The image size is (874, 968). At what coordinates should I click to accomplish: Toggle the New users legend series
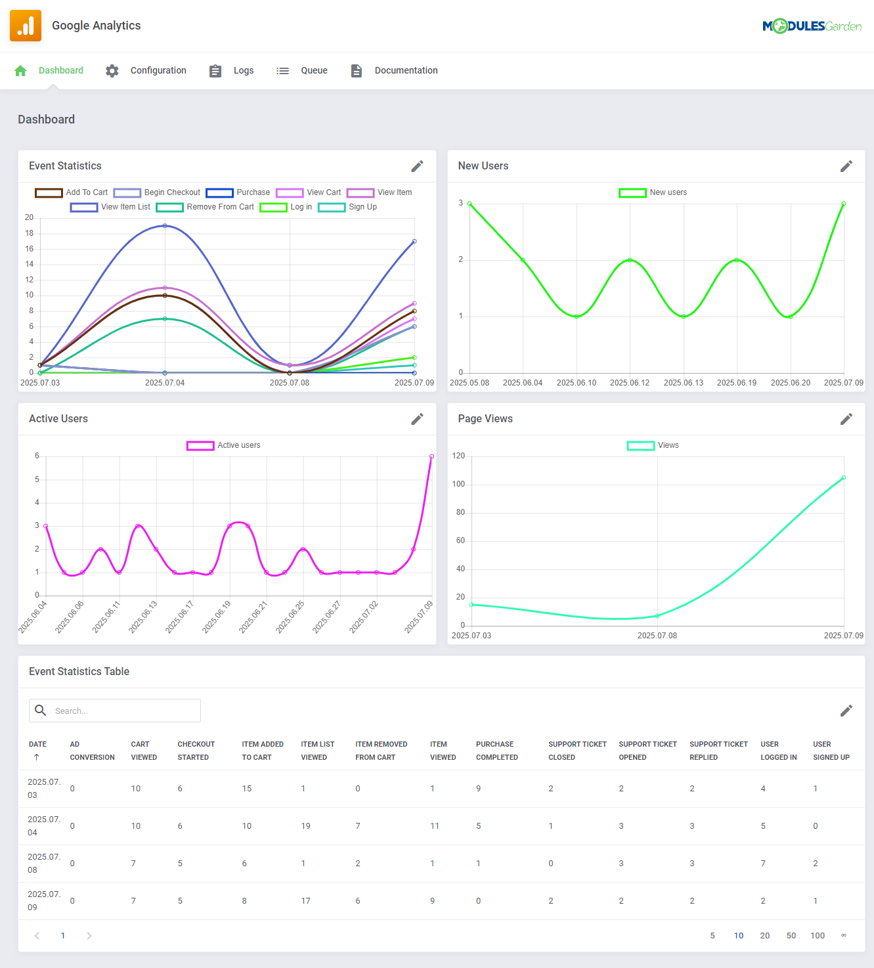[653, 192]
